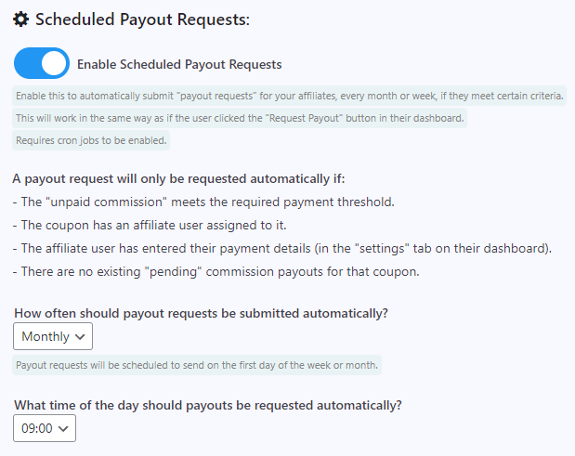Click the hint about first day of week or month
Viewport: 575px width, 456px height.
tap(197, 365)
